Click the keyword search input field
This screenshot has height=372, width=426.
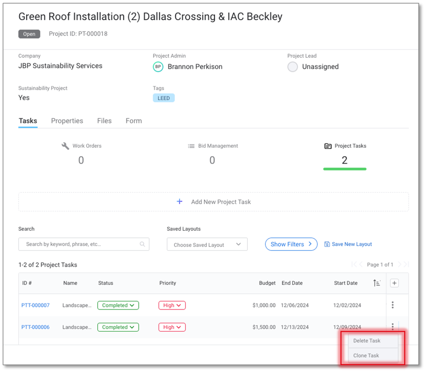click(79, 244)
